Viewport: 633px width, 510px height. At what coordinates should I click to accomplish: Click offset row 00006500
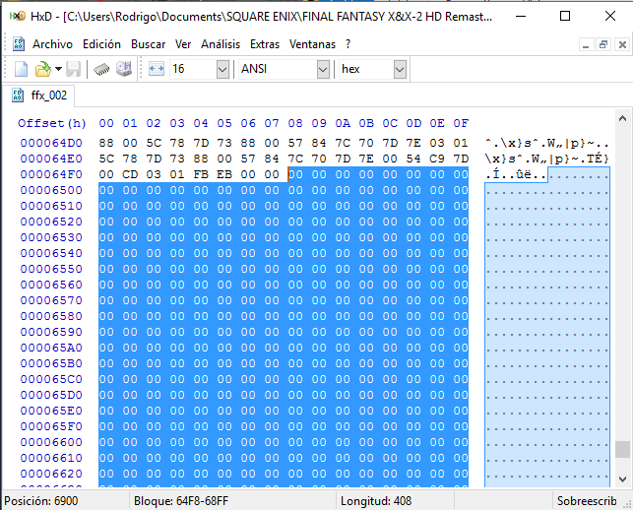pos(51,190)
